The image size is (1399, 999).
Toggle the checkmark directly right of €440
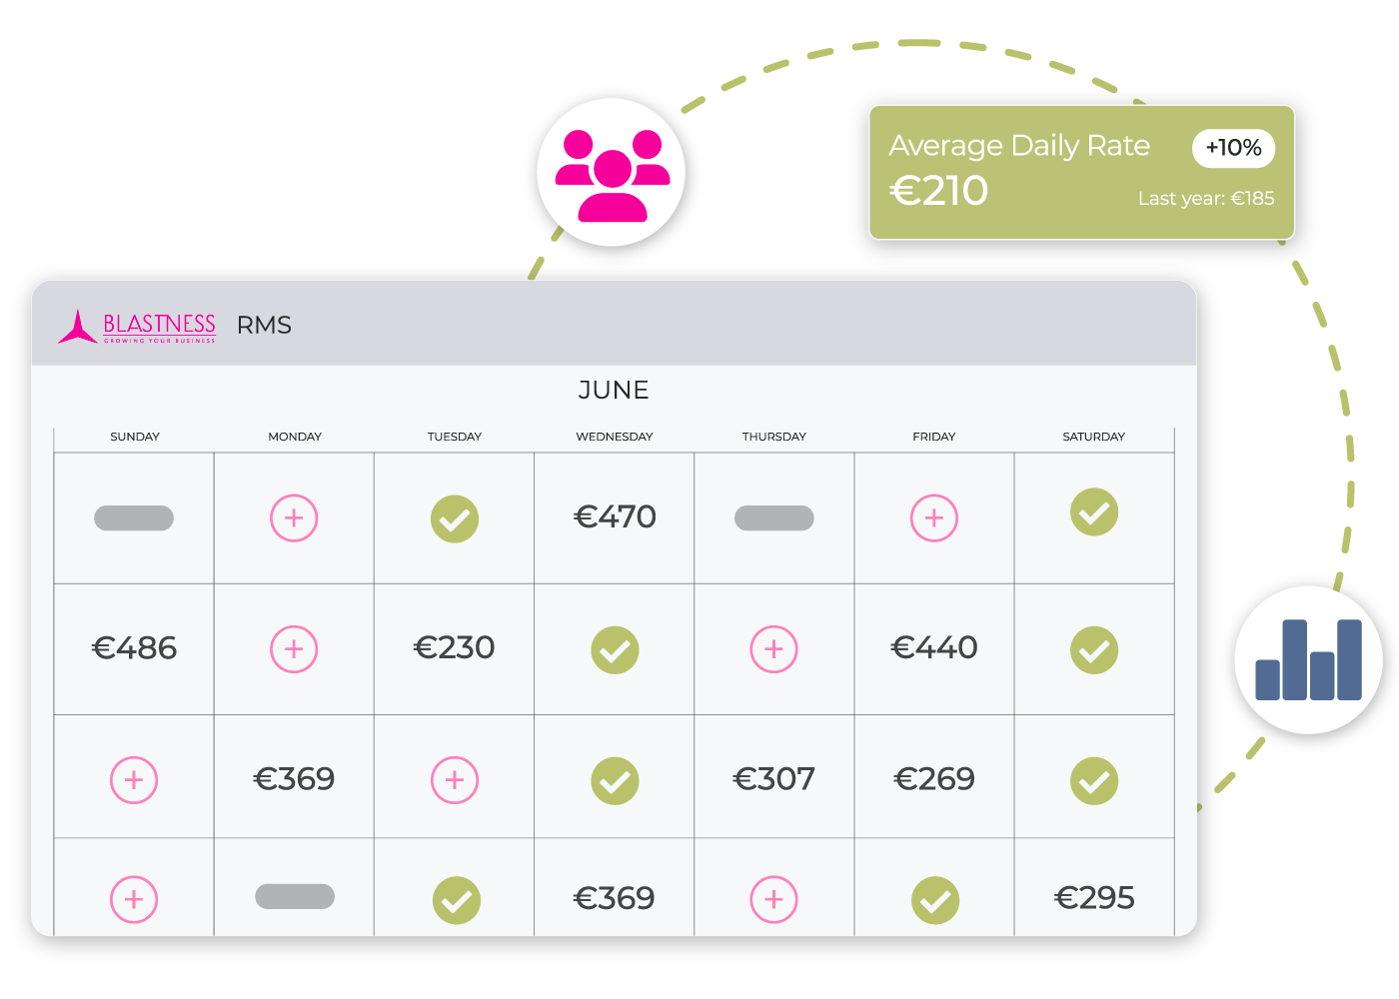(1094, 650)
